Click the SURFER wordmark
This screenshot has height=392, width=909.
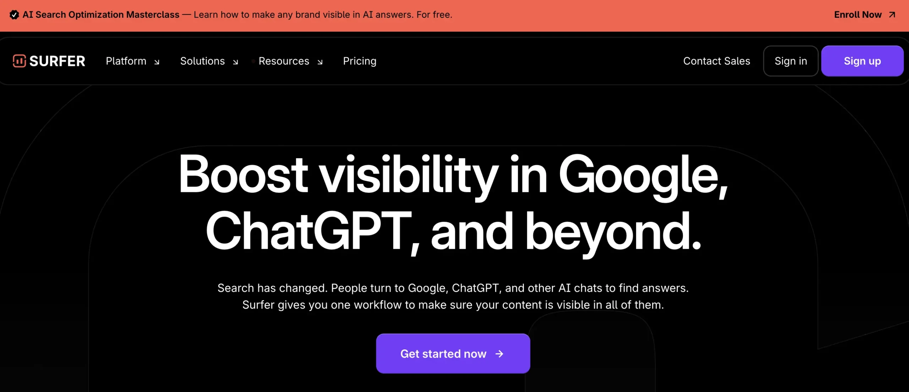click(57, 61)
